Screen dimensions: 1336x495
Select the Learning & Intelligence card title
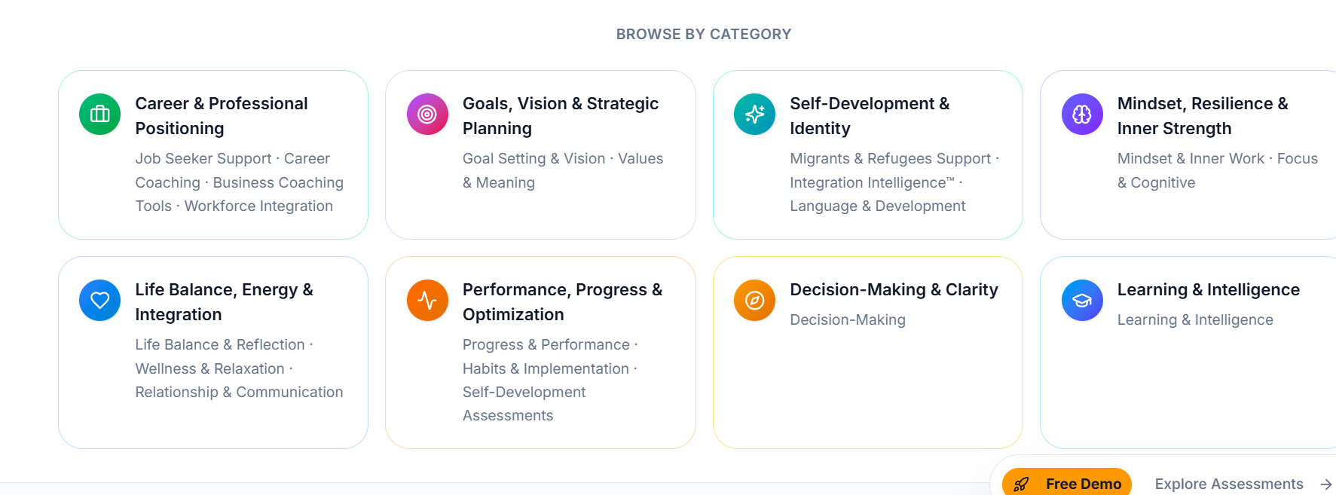click(1208, 290)
